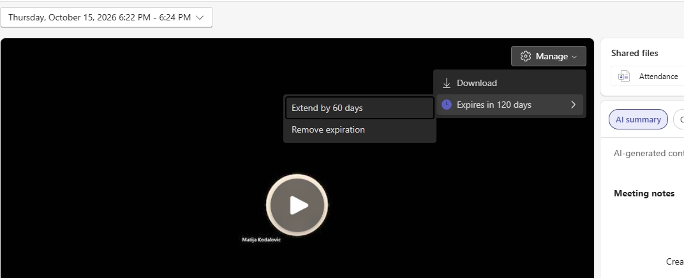
Task: Select Download from the Manage menu
Action: pos(510,83)
